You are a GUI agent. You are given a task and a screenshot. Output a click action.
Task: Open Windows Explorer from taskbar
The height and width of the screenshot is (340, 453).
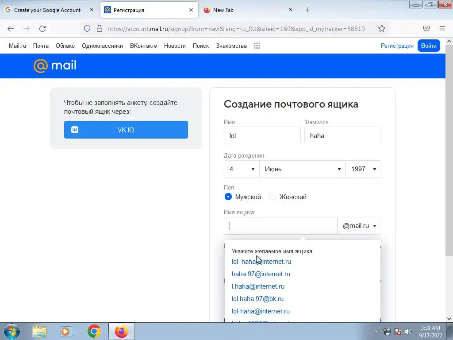click(39, 332)
